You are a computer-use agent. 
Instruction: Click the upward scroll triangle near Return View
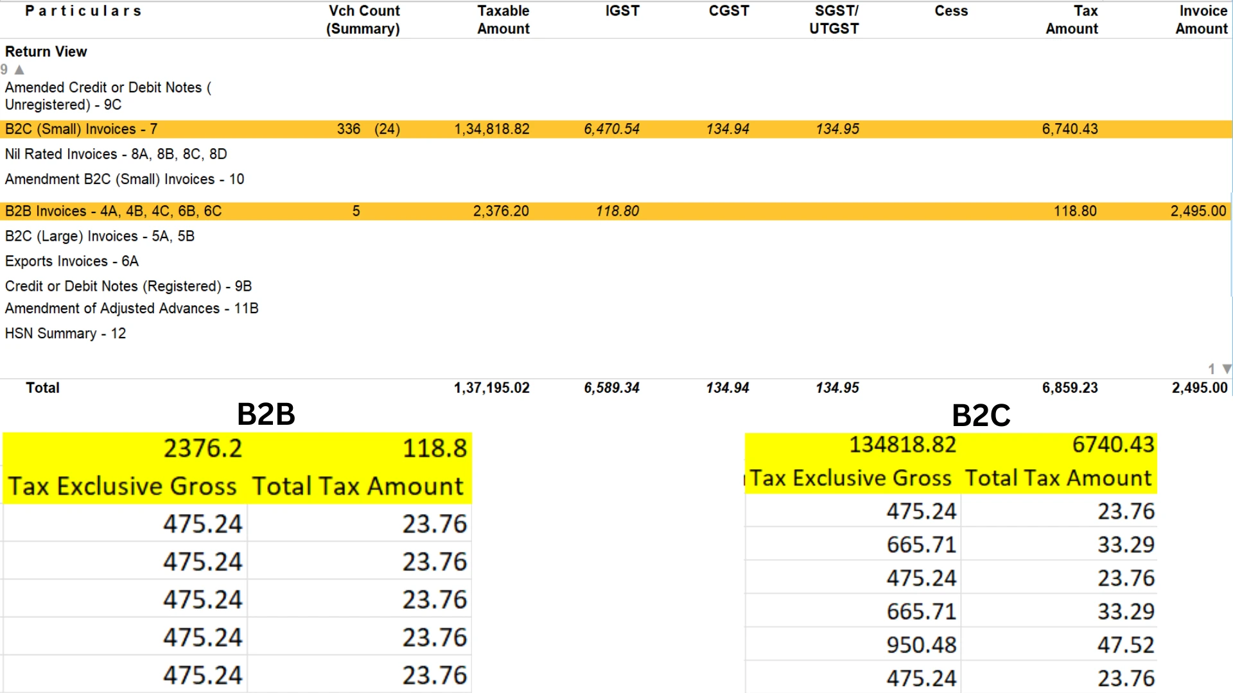(x=19, y=69)
